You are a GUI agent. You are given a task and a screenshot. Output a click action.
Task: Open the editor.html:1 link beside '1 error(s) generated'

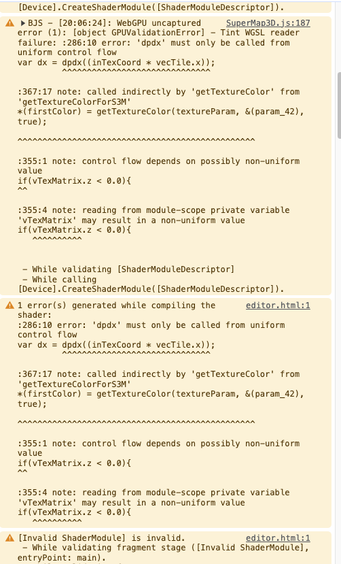tap(278, 305)
